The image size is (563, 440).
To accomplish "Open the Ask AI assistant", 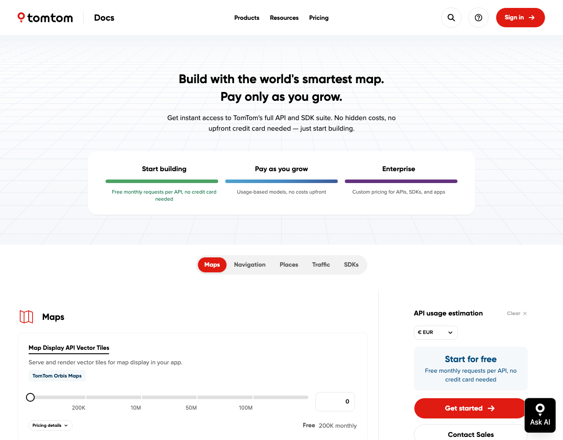I will point(540,415).
